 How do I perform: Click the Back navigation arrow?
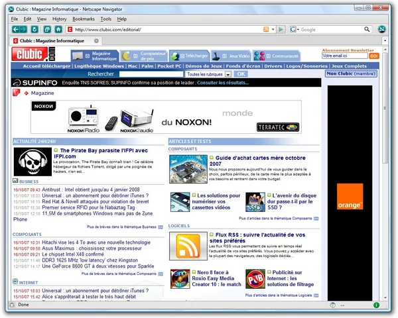[16, 29]
